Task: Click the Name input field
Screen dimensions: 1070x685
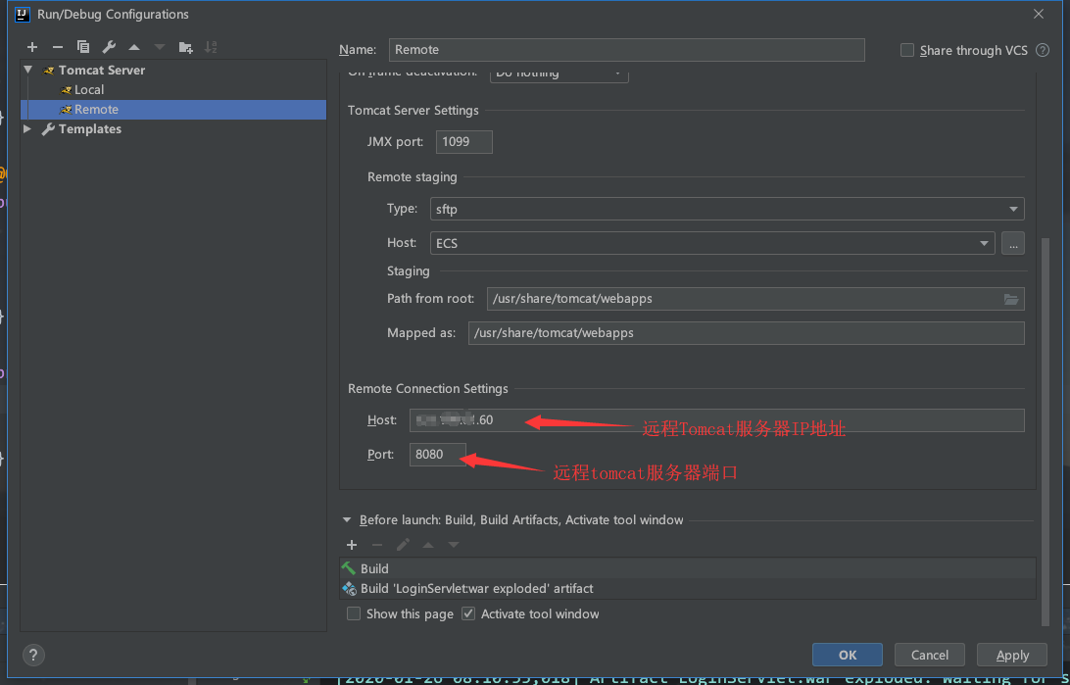Action: pyautogui.click(x=626, y=50)
